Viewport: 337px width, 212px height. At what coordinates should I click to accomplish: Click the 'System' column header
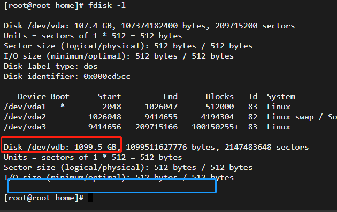coord(281,97)
